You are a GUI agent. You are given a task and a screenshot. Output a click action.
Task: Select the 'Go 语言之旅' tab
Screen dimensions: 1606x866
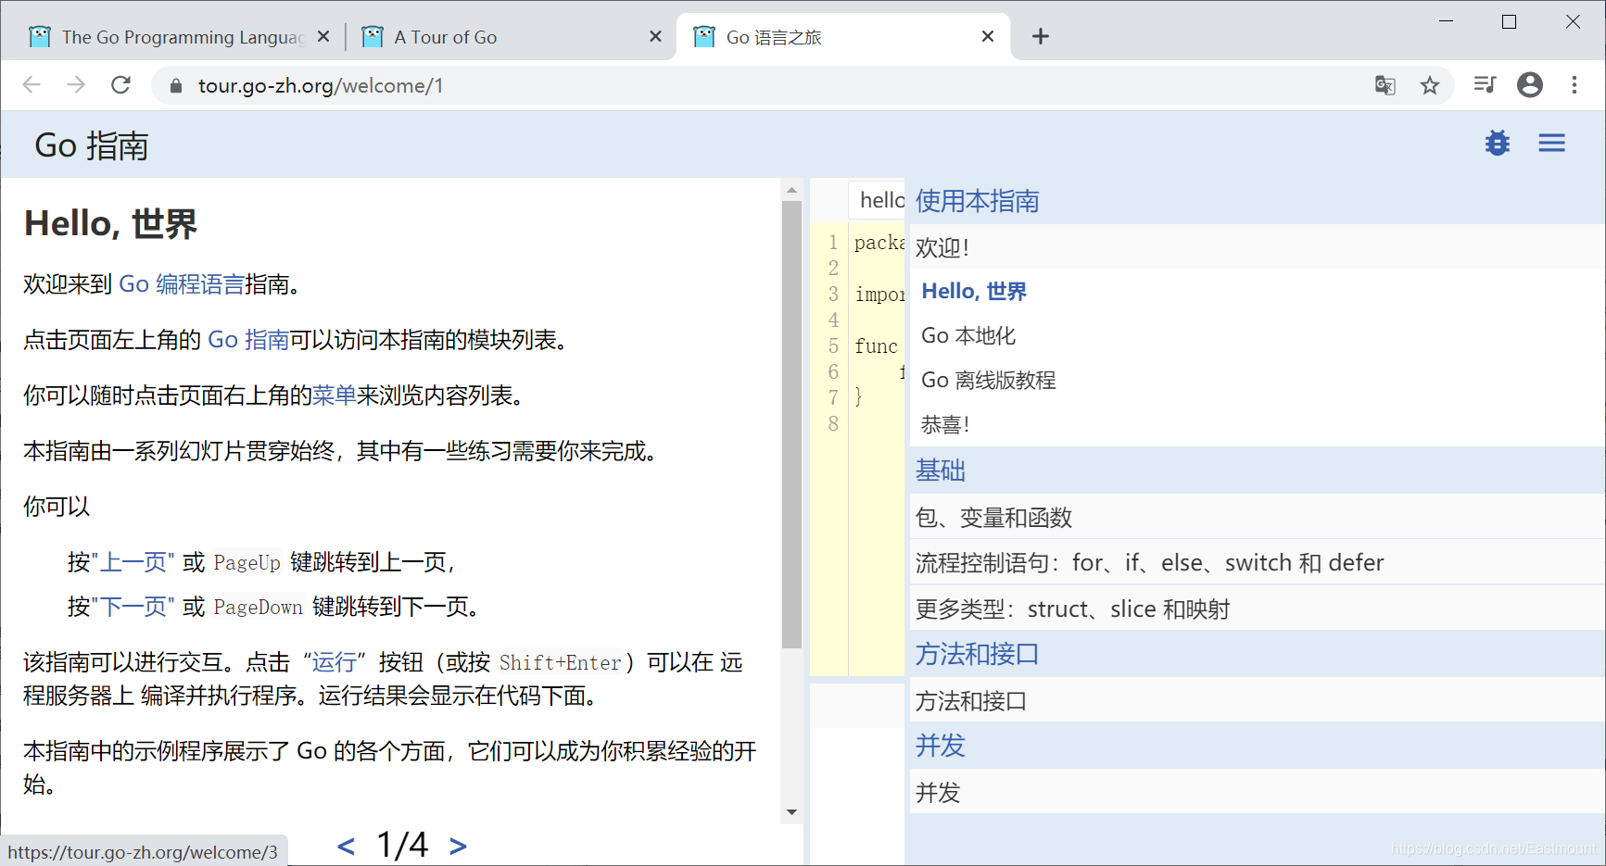tap(843, 37)
